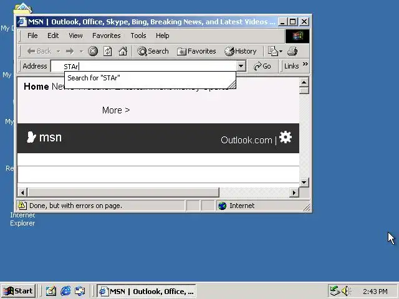Open the Help menu

click(162, 36)
